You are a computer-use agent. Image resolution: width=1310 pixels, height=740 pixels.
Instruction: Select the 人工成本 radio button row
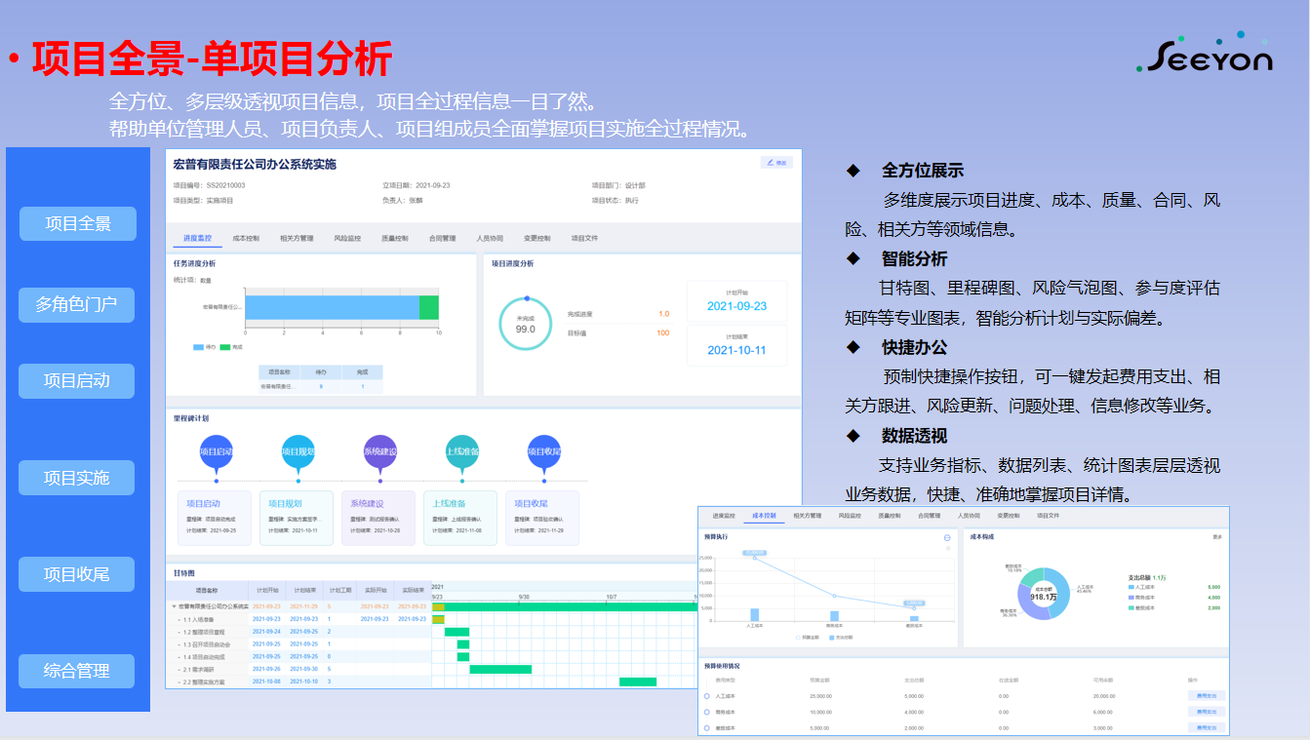pos(706,696)
